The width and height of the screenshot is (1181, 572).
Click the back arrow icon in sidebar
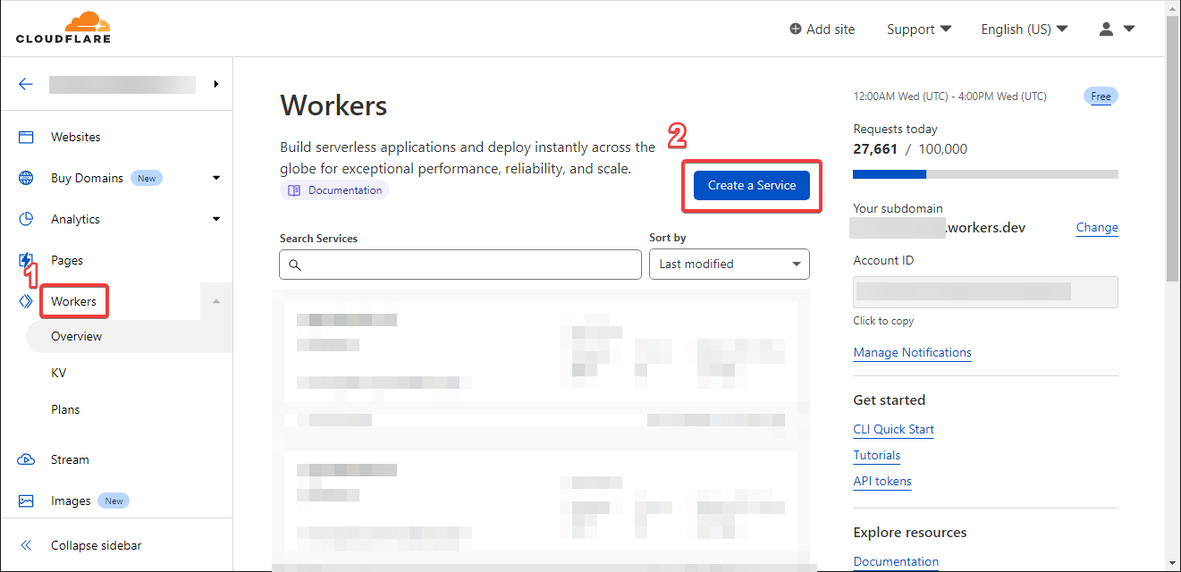[26, 84]
